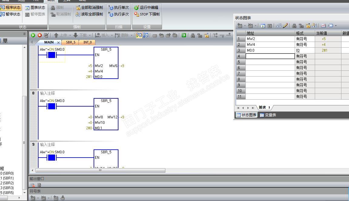Open dropdown beside delete chart icon
349x201 pixels.
pos(255,26)
